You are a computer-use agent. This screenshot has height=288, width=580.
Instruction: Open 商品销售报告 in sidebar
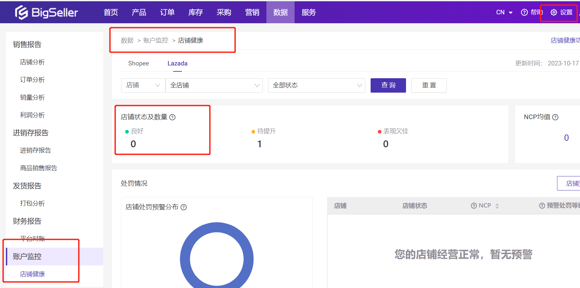(x=39, y=168)
